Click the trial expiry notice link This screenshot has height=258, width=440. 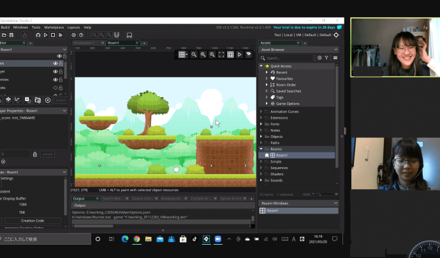304,27
